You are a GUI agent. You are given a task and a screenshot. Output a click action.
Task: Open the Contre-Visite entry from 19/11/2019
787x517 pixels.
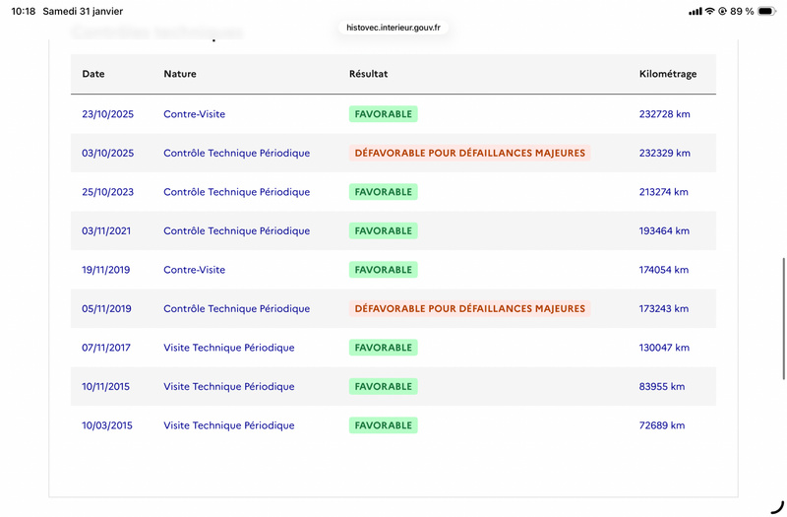[x=194, y=270]
